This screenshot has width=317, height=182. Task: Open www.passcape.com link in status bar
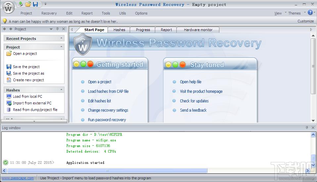point(18,178)
